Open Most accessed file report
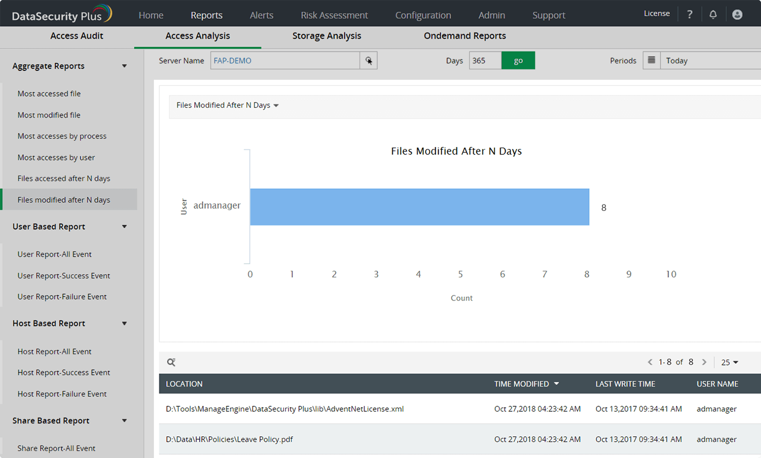Image resolution: width=761 pixels, height=458 pixels. [49, 93]
